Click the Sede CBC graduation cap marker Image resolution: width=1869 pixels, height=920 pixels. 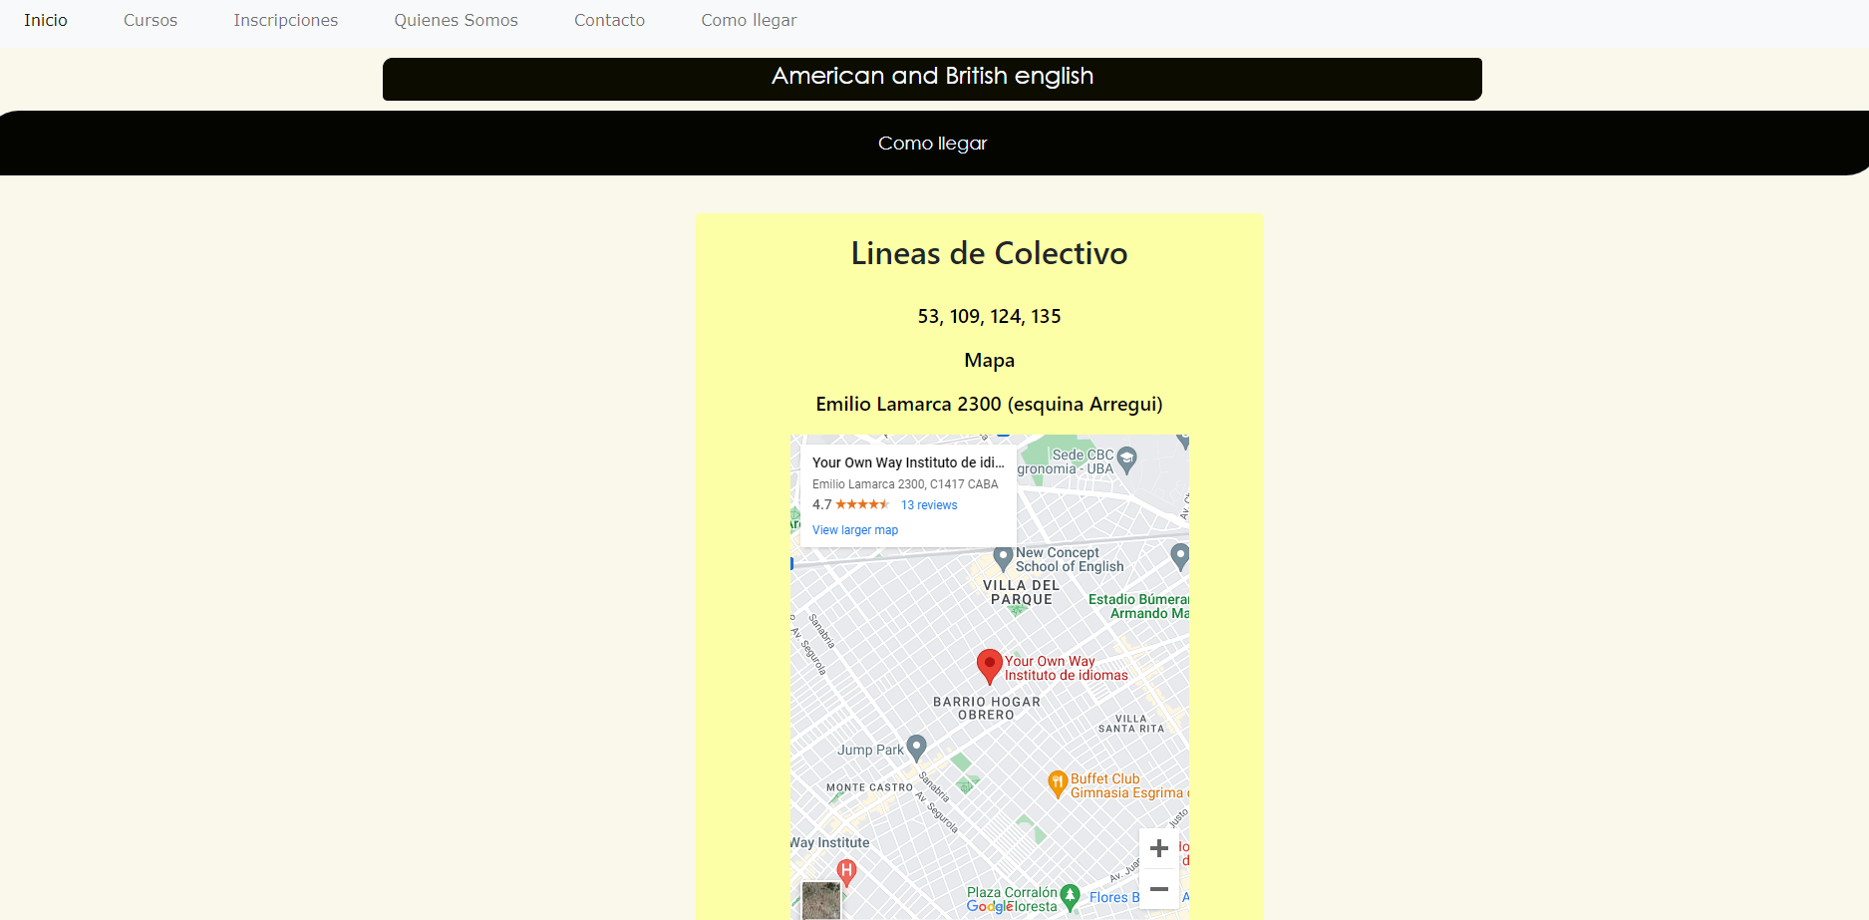click(x=1126, y=459)
